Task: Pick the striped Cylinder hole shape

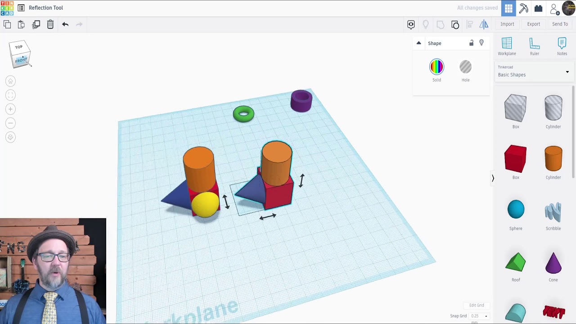Action: pyautogui.click(x=553, y=108)
